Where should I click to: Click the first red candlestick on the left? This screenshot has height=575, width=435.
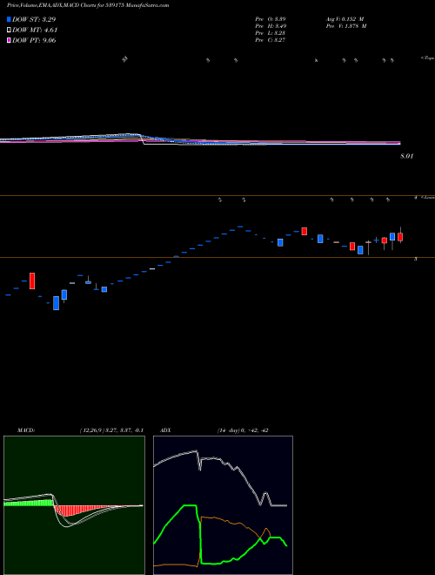pos(32,281)
